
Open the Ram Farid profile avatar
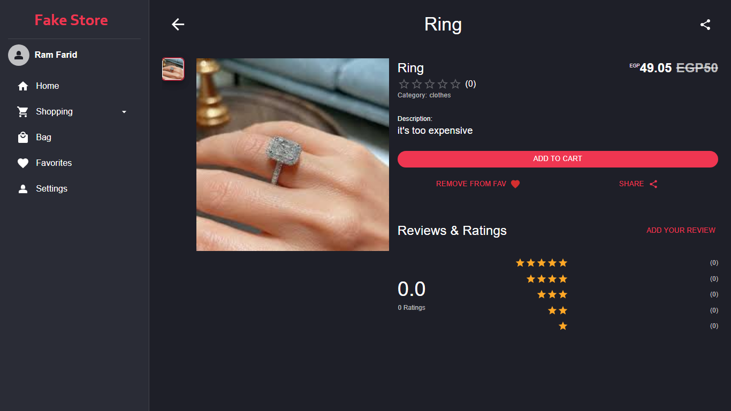pyautogui.click(x=19, y=55)
